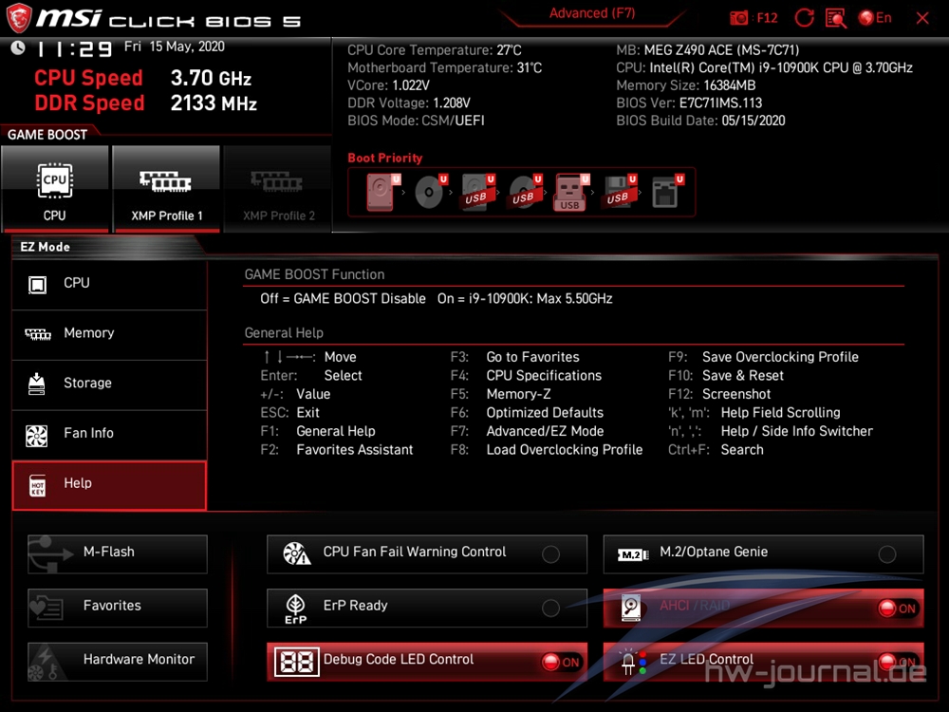Image resolution: width=949 pixels, height=712 pixels.
Task: Click the M.2 module icon
Action: tap(632, 554)
